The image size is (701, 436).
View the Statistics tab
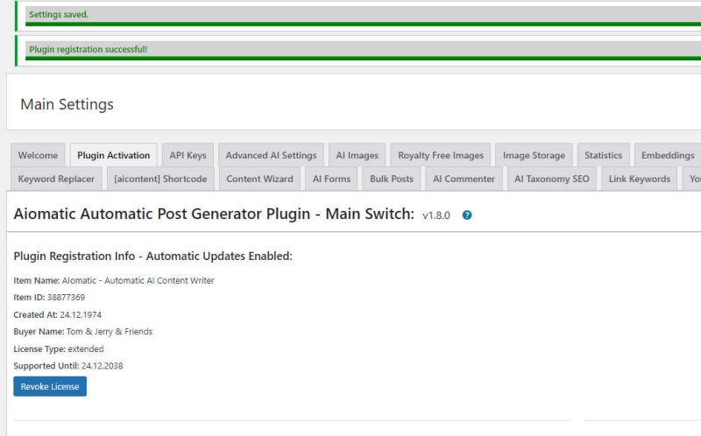(x=603, y=155)
